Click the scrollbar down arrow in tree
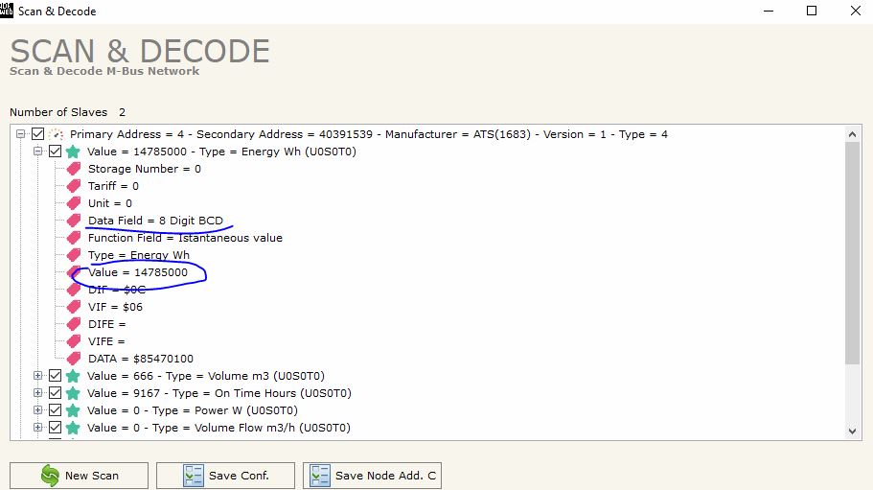The width and height of the screenshot is (873, 490). point(853,432)
